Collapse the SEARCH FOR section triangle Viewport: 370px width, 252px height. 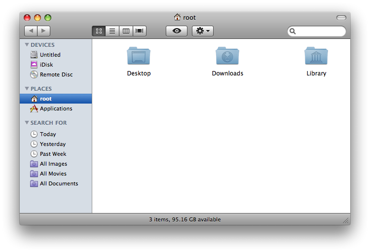pyautogui.click(x=27, y=123)
